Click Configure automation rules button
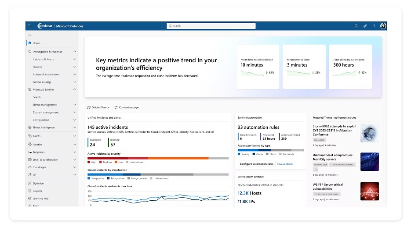The height and width of the screenshot is (227, 411). click(256, 164)
